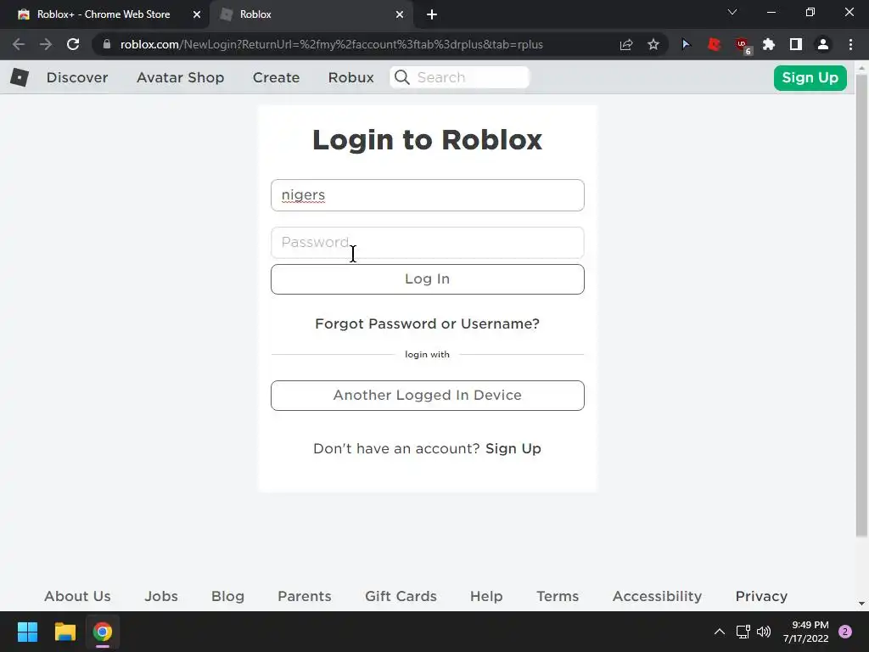Click the page vertical scrollbar thumb
The height and width of the screenshot is (652, 869).
(861, 305)
